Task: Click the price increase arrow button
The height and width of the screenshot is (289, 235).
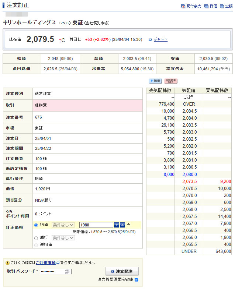Action: (x=122, y=225)
